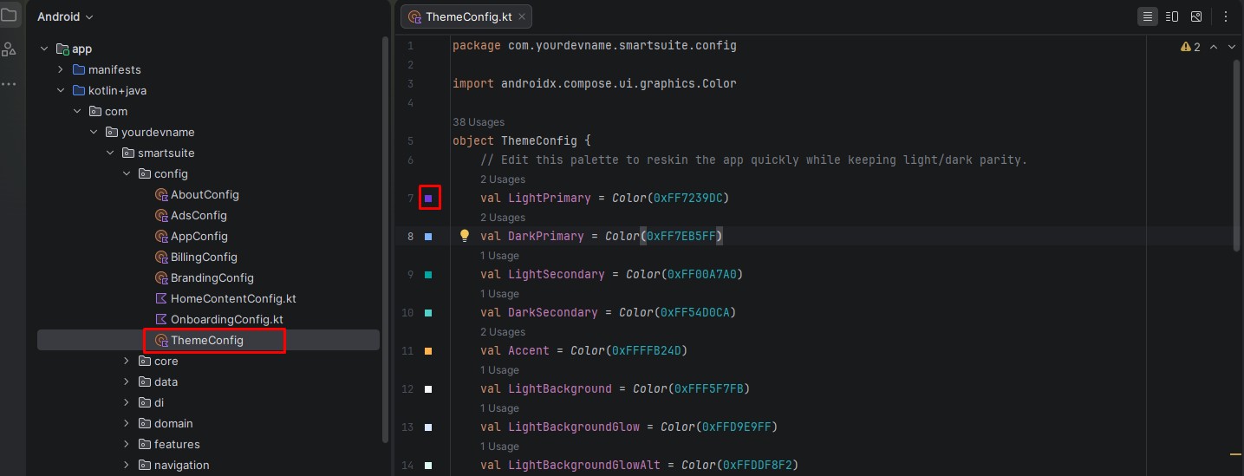This screenshot has height=476, width=1244.
Task: Open BillingConfig in the project tree
Action: 204,258
